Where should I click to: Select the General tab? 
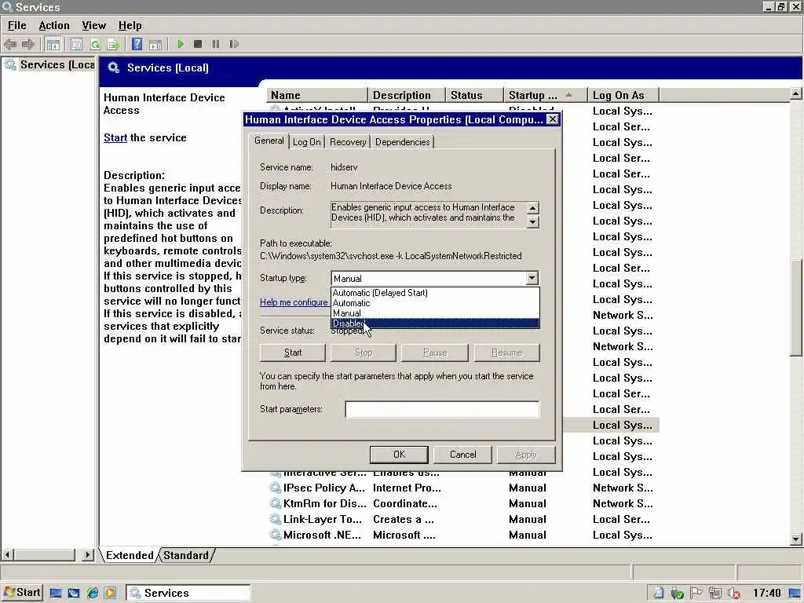click(269, 141)
